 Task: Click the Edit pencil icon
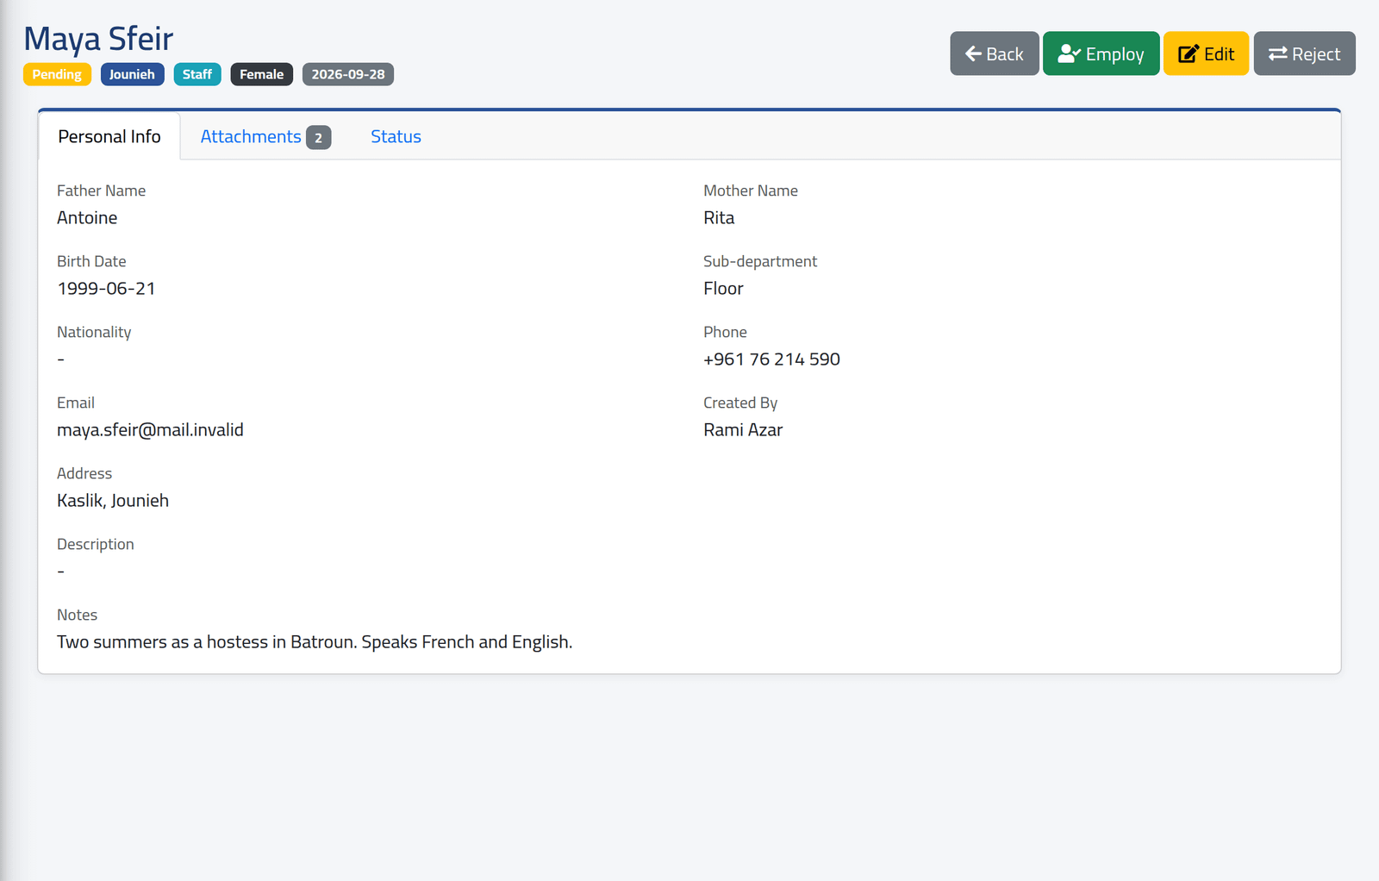(1189, 53)
